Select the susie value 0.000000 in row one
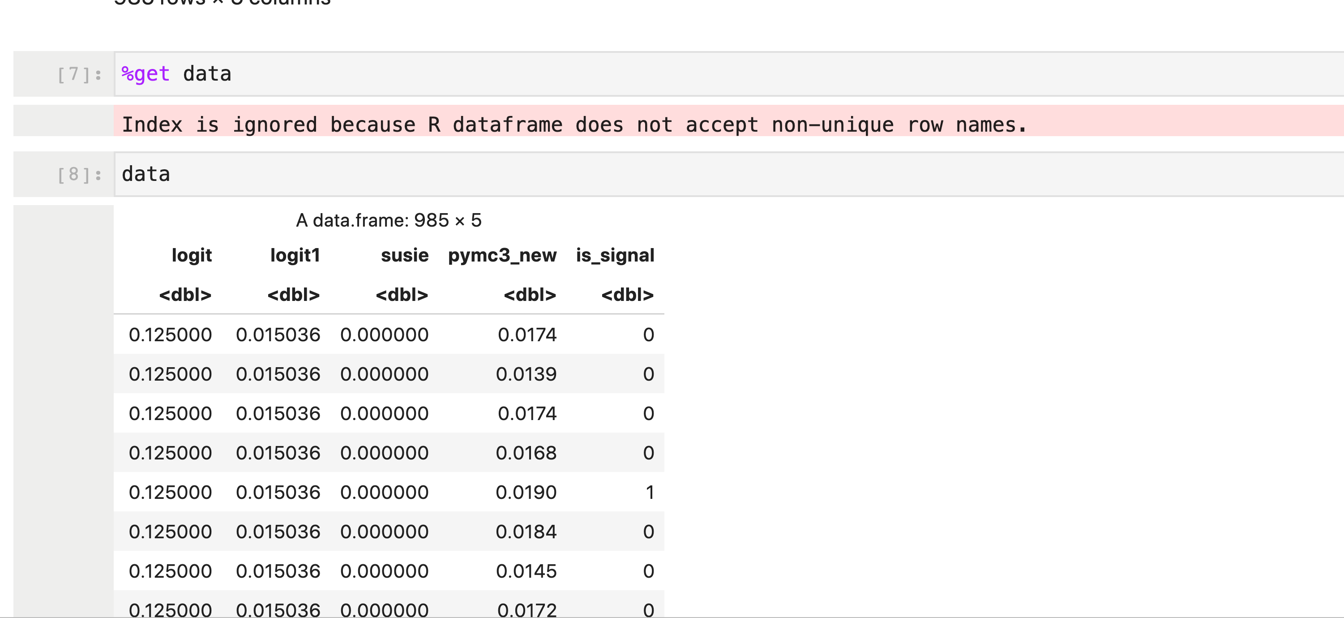 click(x=385, y=335)
